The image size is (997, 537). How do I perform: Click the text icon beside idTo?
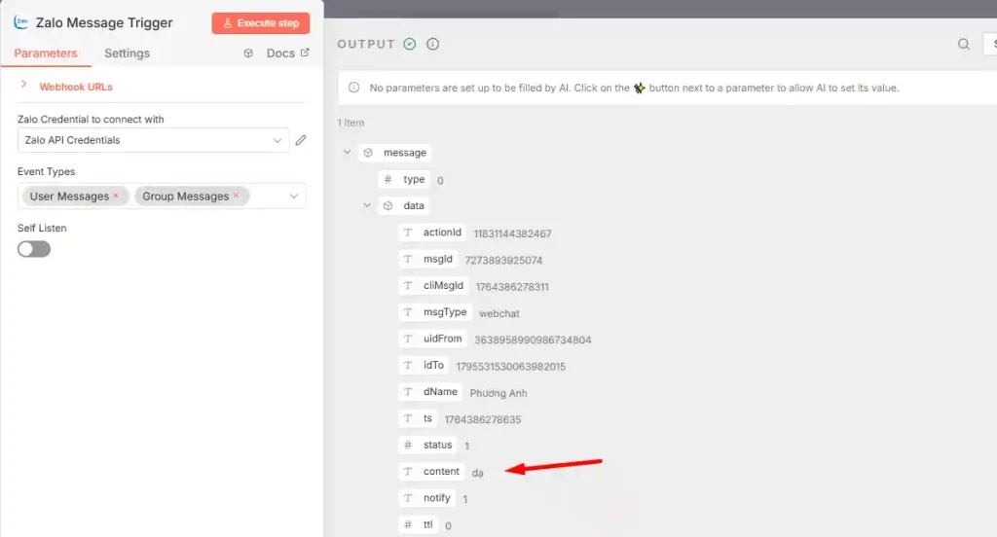point(408,366)
